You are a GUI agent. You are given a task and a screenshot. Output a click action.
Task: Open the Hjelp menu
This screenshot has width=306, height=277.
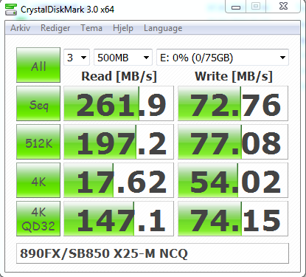pyautogui.click(x=123, y=28)
